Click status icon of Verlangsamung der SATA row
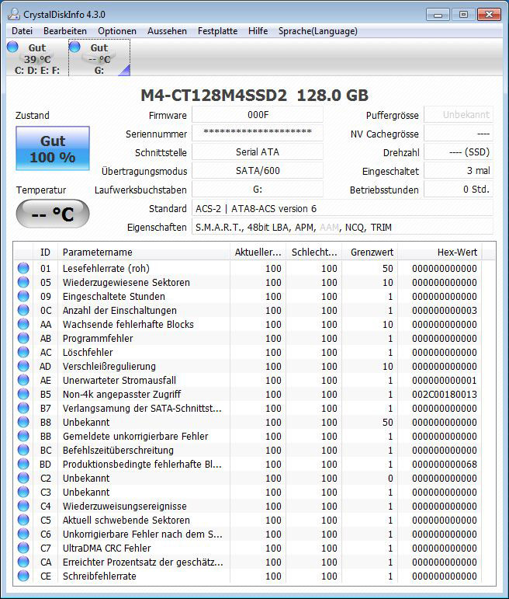This screenshot has height=599, width=509. [x=23, y=408]
